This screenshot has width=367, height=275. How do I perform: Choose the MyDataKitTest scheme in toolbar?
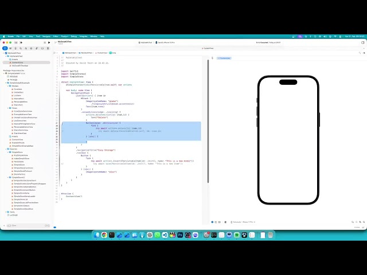click(x=145, y=42)
